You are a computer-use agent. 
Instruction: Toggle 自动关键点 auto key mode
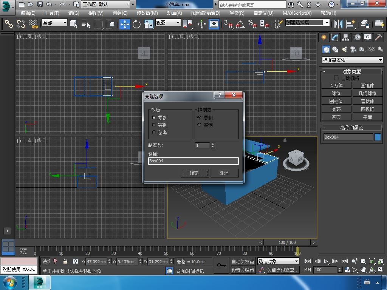coord(243,261)
